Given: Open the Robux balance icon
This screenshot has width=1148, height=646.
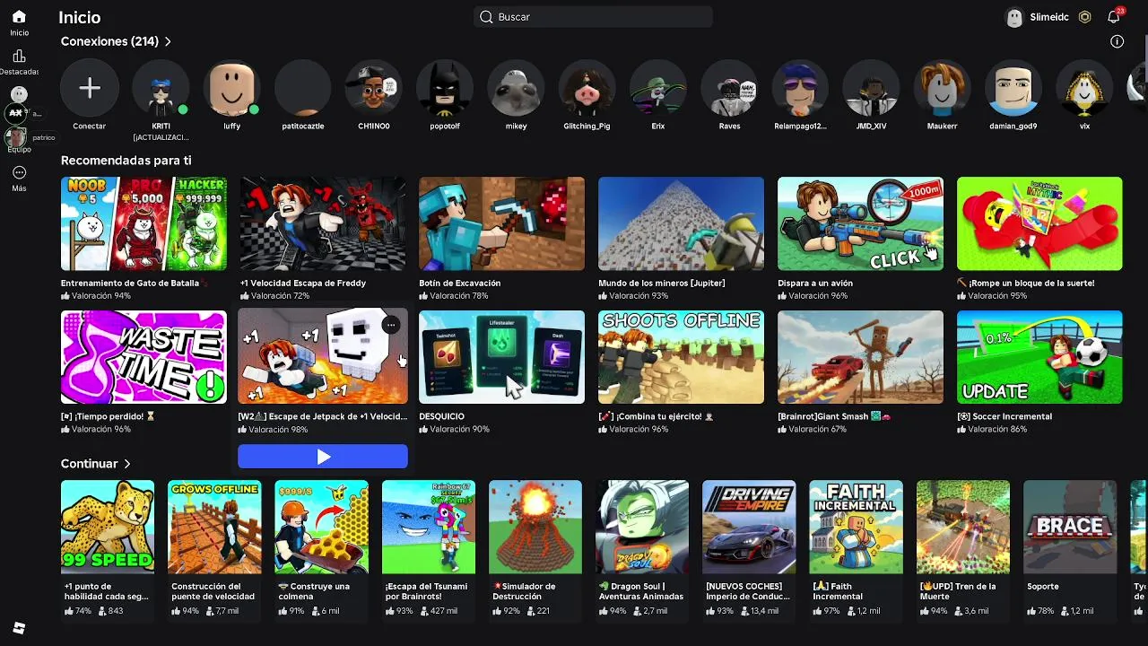Looking at the screenshot, I should point(1085,17).
